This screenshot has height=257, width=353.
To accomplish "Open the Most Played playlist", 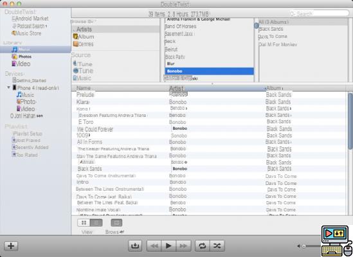I will click(x=26, y=141).
